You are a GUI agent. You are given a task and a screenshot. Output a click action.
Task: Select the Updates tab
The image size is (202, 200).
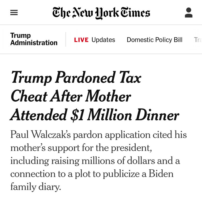103,40
